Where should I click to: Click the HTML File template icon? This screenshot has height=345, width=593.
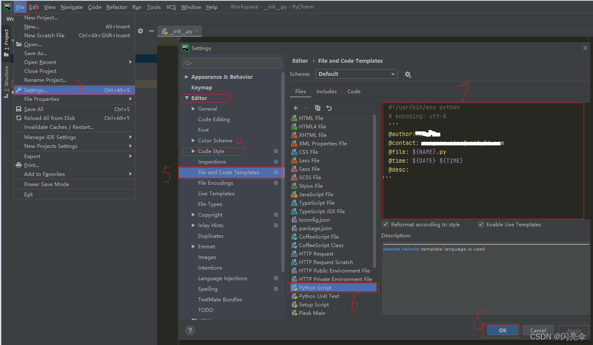(x=294, y=118)
